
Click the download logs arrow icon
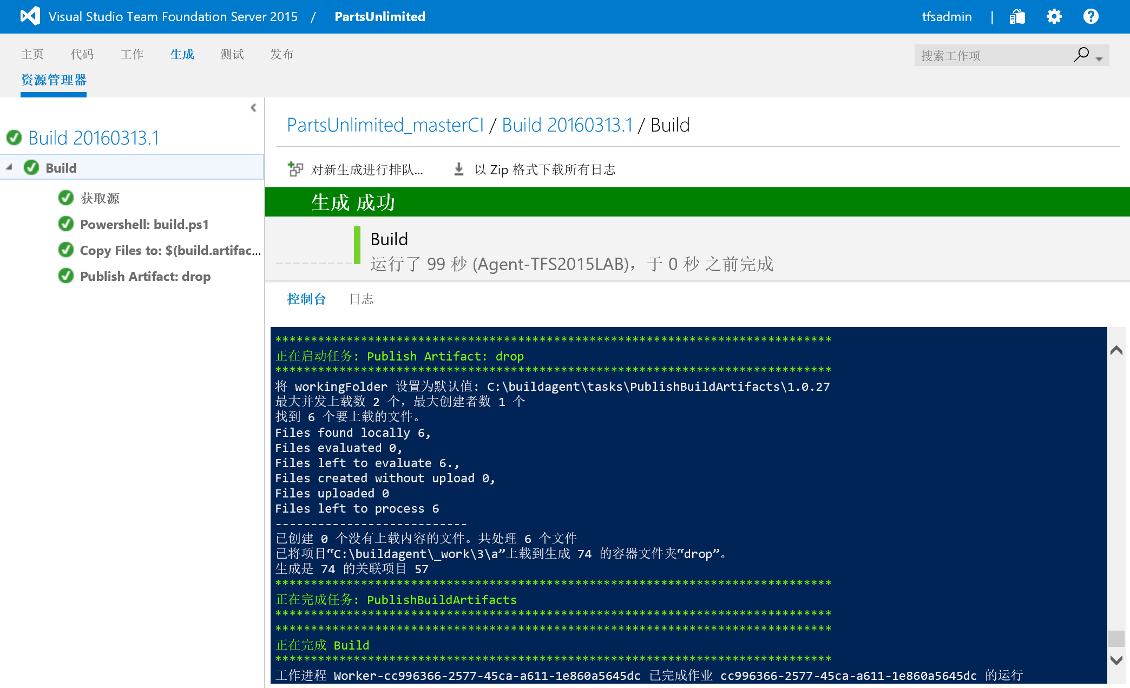[x=458, y=169]
